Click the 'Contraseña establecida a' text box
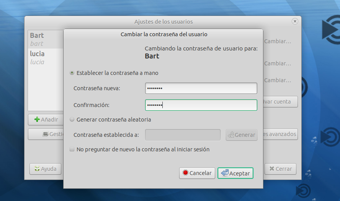Viewport: 340px width, 201px height. pos(183,135)
